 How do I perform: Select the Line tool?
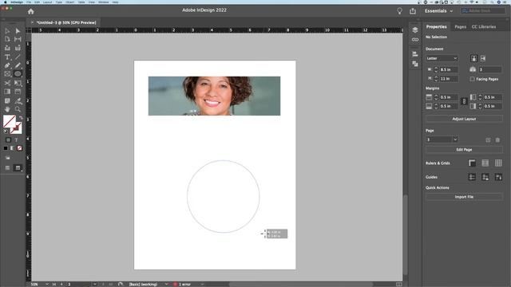(x=18, y=57)
